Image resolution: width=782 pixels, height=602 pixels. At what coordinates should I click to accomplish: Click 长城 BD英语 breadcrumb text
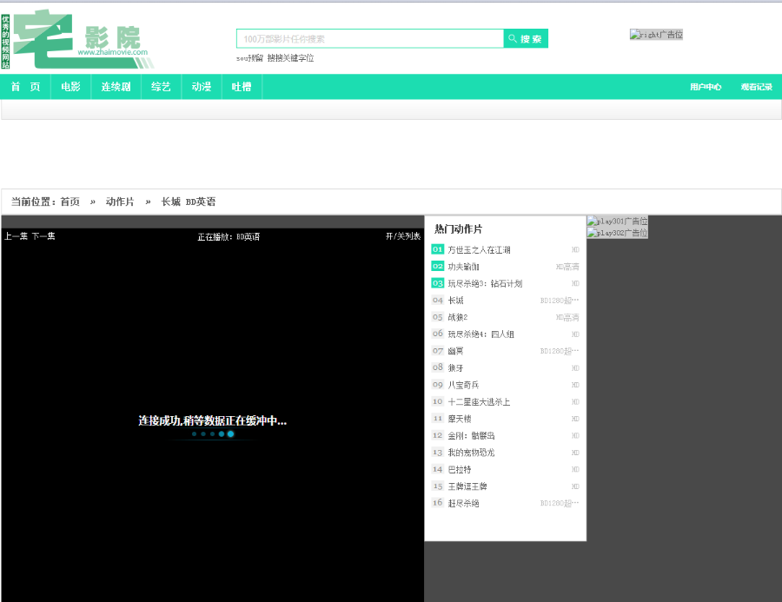[x=188, y=202]
